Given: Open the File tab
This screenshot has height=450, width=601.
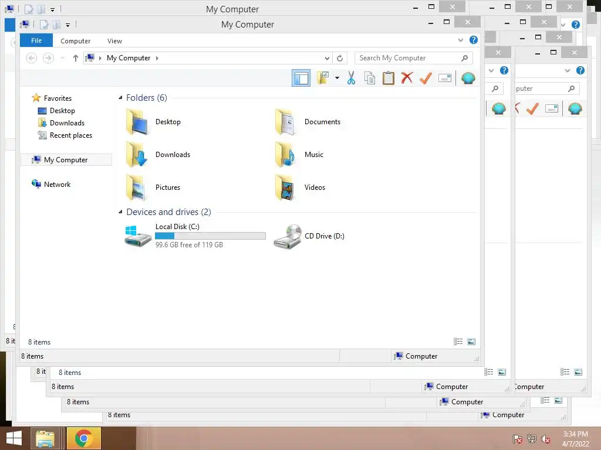Looking at the screenshot, I should point(36,40).
